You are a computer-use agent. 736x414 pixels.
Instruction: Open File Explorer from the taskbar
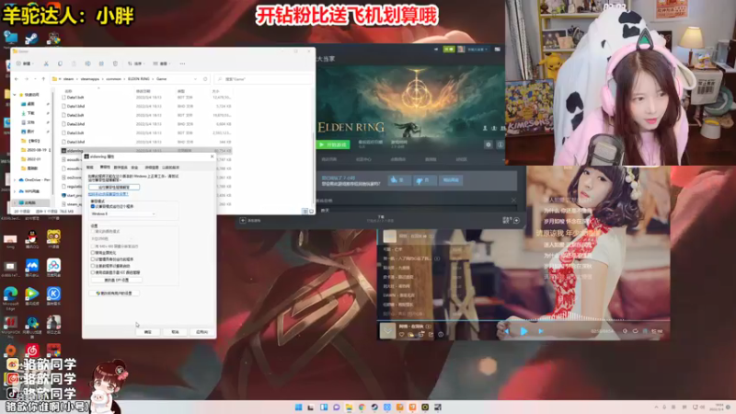click(x=349, y=408)
